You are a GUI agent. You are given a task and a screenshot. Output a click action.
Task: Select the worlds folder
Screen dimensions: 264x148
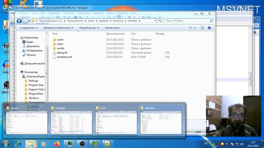click(x=61, y=49)
